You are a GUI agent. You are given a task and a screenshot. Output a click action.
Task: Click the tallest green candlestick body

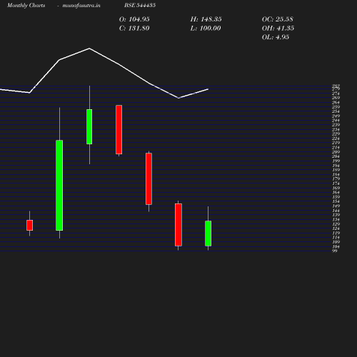tap(59, 185)
